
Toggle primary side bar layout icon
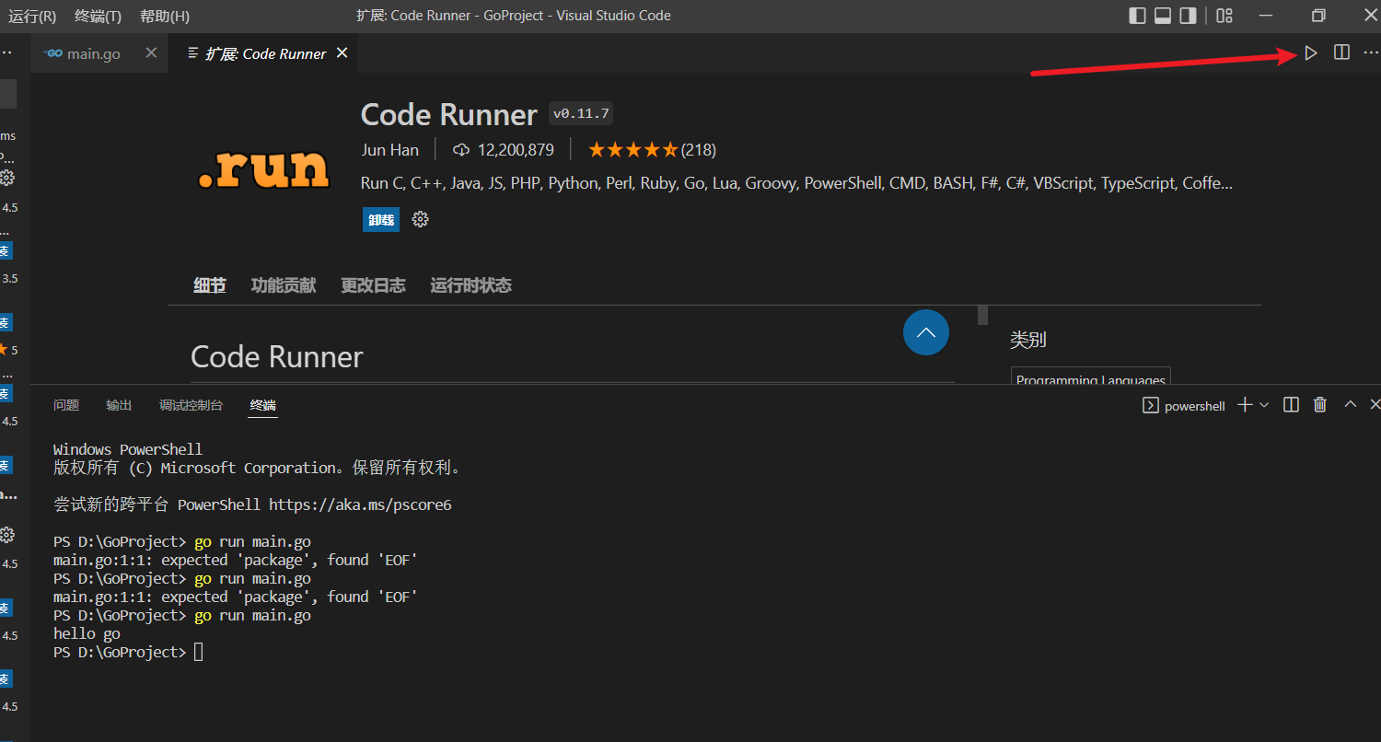1137,16
